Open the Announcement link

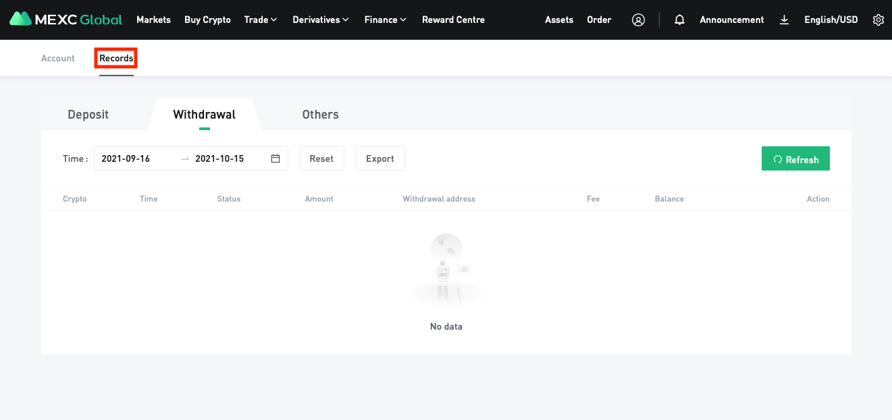pos(732,20)
